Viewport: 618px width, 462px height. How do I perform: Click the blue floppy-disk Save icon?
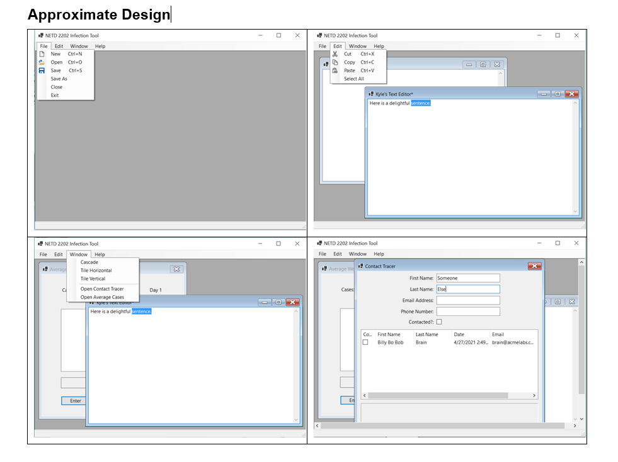click(42, 70)
